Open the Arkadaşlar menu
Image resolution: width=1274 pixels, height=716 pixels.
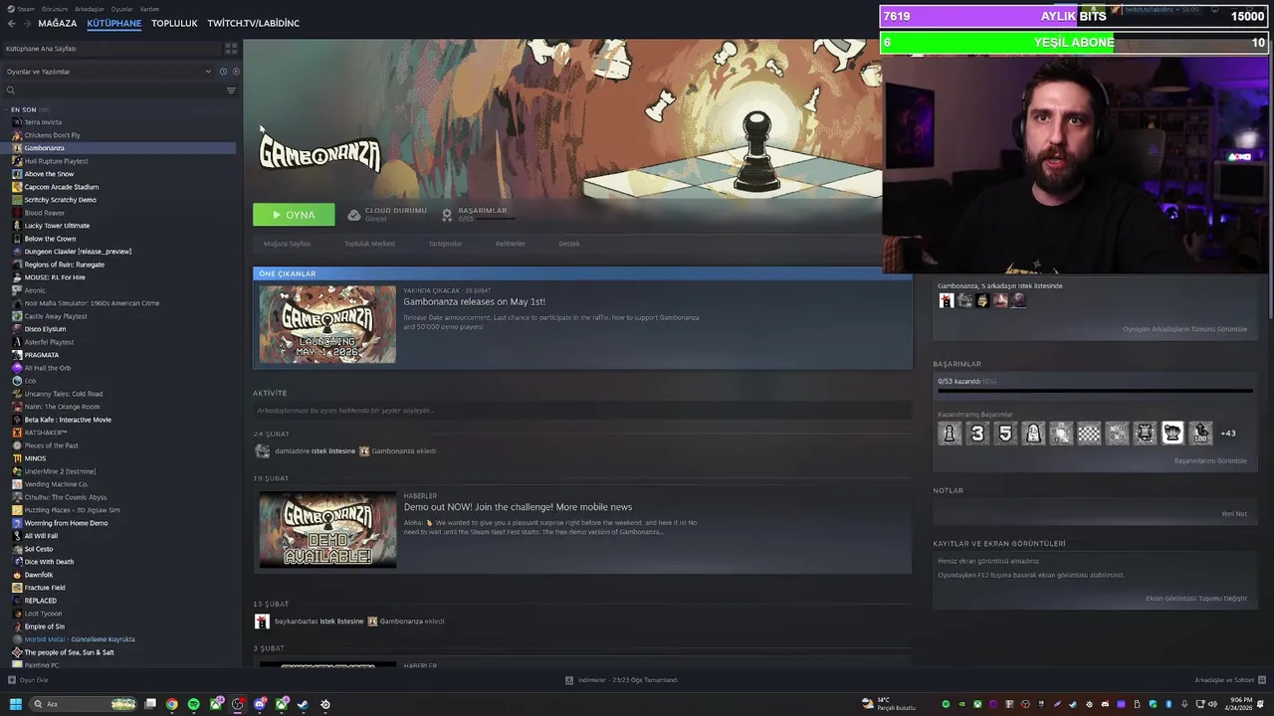90,9
